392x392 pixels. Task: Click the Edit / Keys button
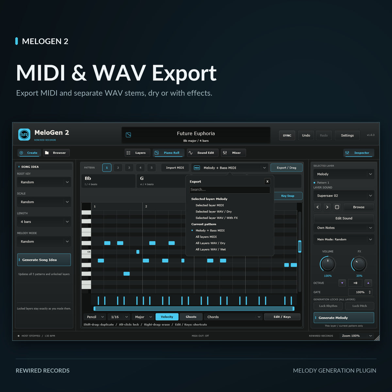pos(282,317)
